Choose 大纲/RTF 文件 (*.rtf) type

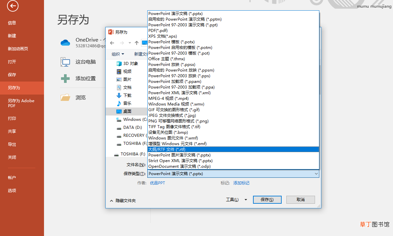coord(233,149)
